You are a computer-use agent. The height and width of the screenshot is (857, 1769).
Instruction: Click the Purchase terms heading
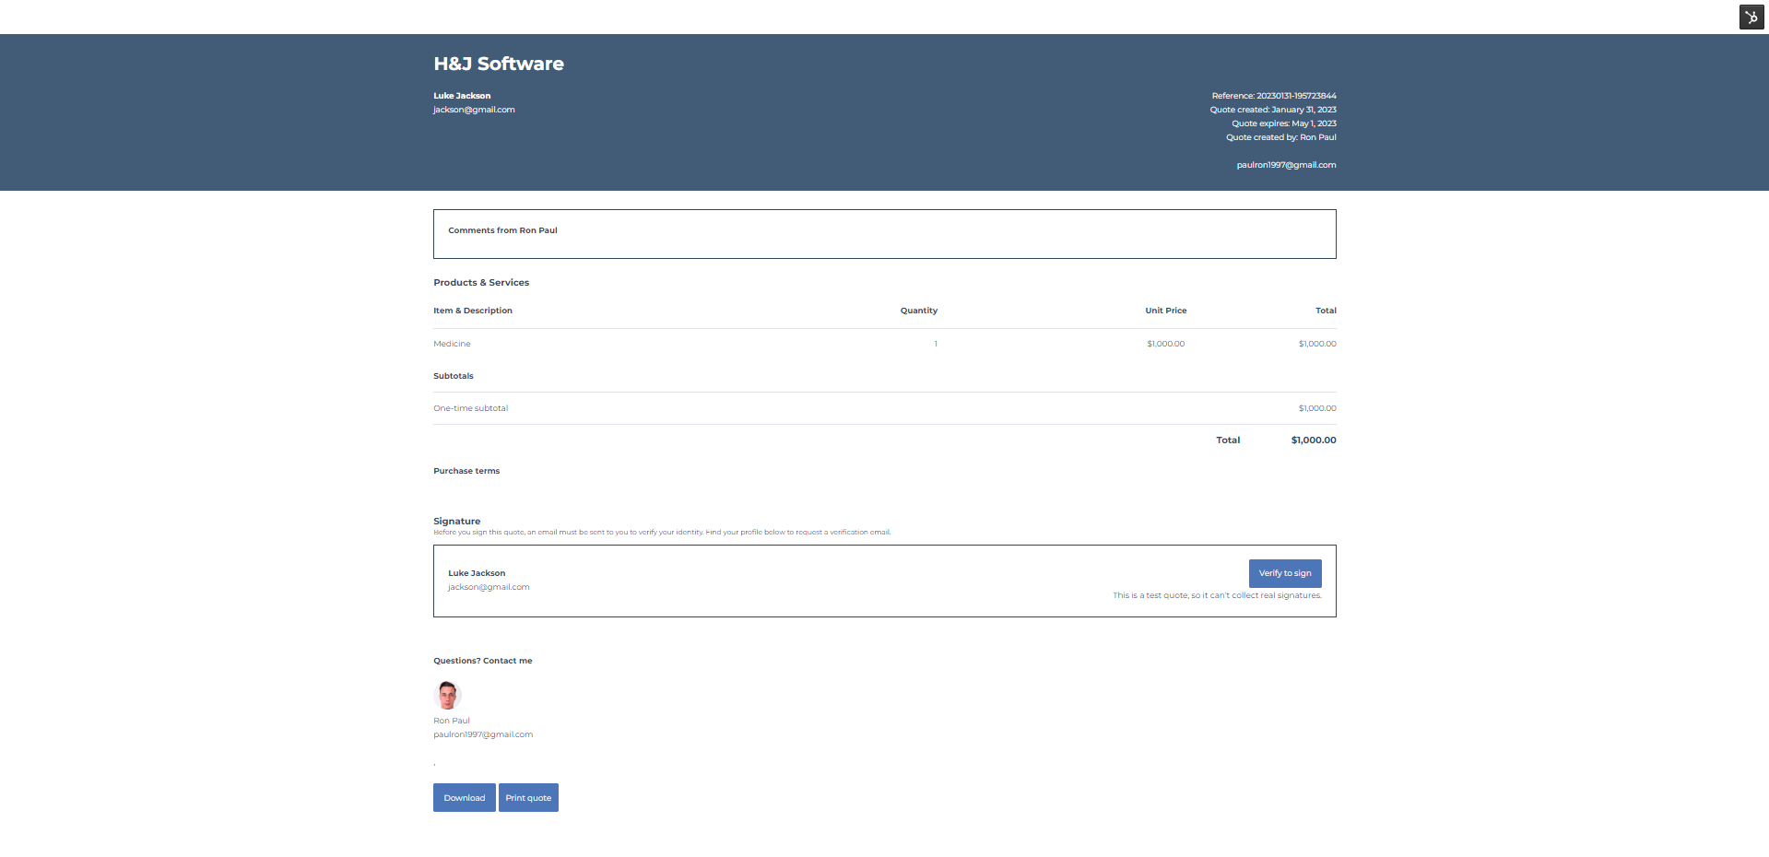(x=466, y=470)
